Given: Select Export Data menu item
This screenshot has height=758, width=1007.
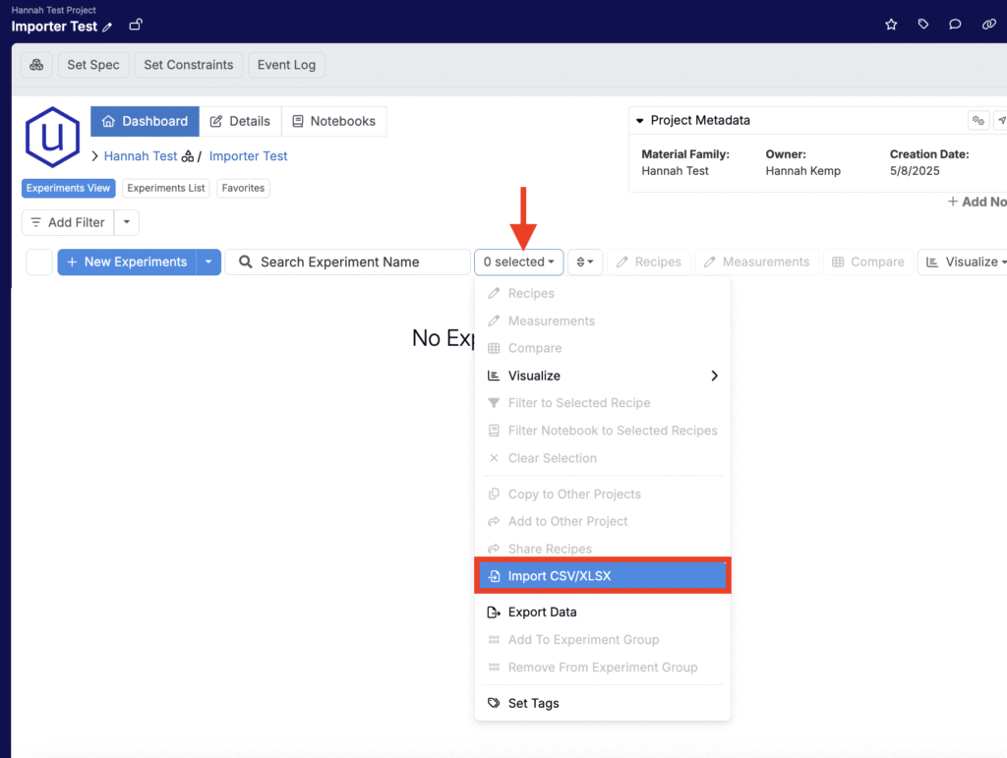Looking at the screenshot, I should [603, 612].
